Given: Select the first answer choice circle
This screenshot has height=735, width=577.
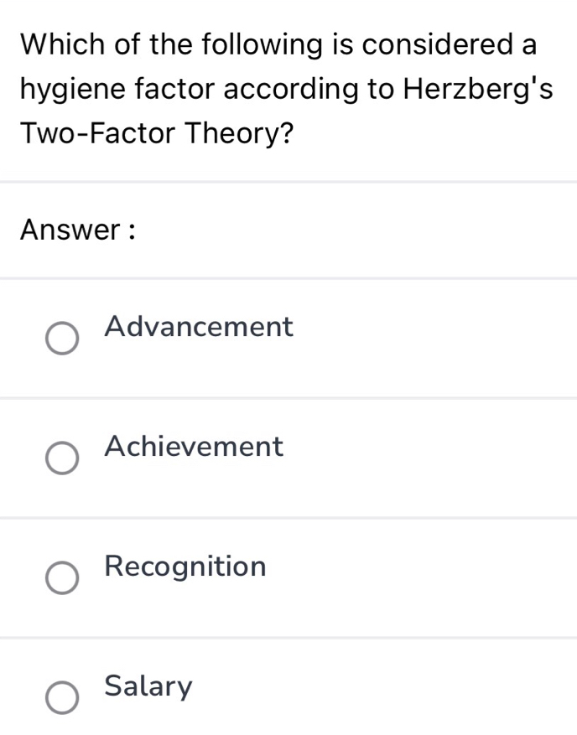Looking at the screenshot, I should click(62, 339).
